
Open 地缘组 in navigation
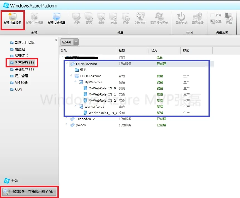click(18, 49)
